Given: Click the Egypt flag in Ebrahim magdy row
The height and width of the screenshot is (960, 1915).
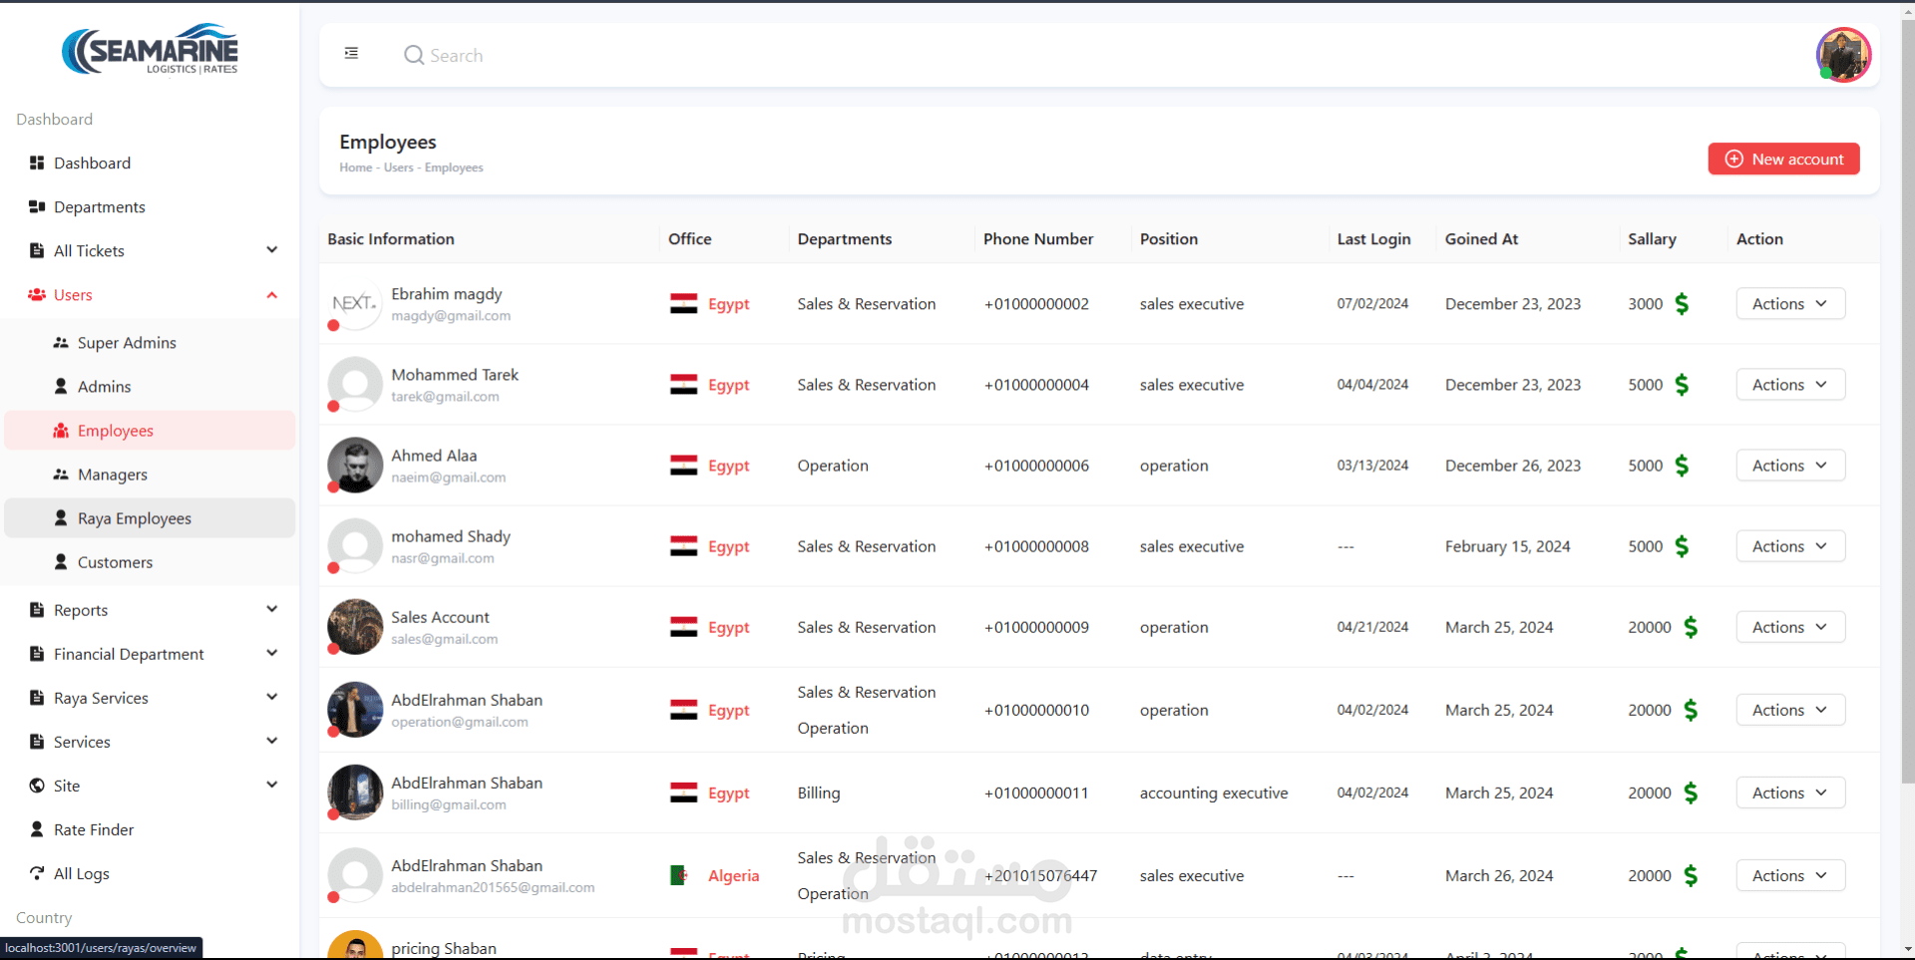Looking at the screenshot, I should (x=684, y=304).
